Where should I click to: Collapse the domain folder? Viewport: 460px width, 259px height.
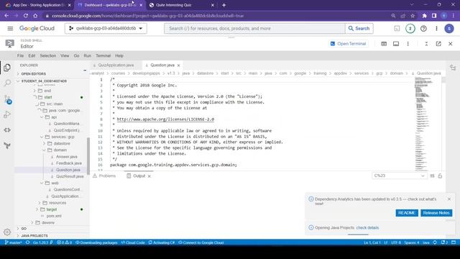click(x=60, y=150)
